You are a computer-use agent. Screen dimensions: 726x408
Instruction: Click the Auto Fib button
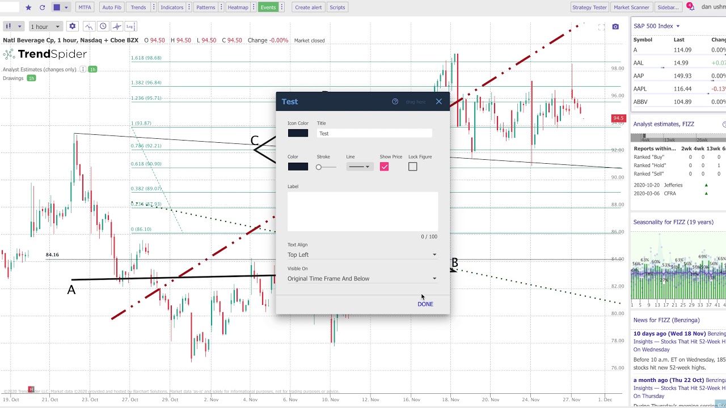coord(112,7)
